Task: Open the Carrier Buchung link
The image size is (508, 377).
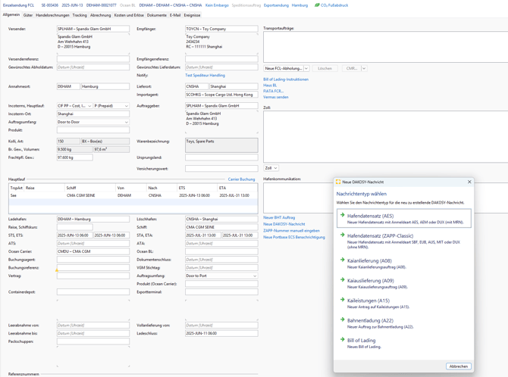Action: click(x=241, y=179)
